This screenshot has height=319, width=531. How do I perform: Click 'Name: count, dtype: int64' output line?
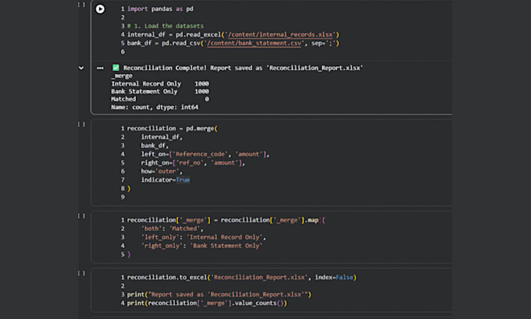pyautogui.click(x=155, y=107)
